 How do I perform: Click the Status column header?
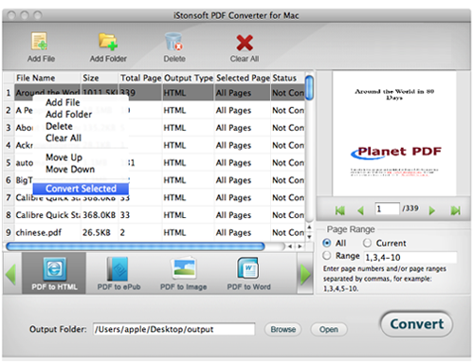pos(288,78)
